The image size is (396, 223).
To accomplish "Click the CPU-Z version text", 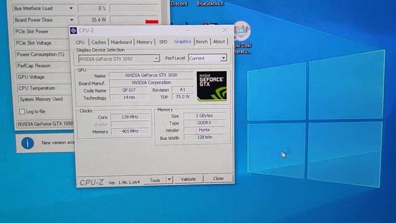I will click(x=124, y=182).
